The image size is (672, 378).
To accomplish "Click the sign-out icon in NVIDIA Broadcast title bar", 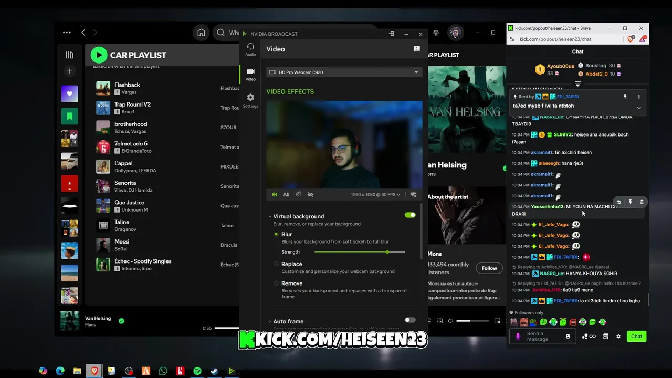I will pyautogui.click(x=391, y=34).
